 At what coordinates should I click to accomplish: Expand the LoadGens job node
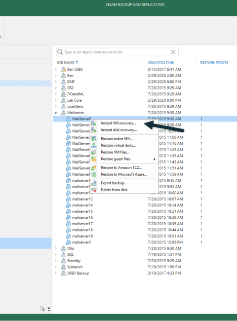coord(56,107)
